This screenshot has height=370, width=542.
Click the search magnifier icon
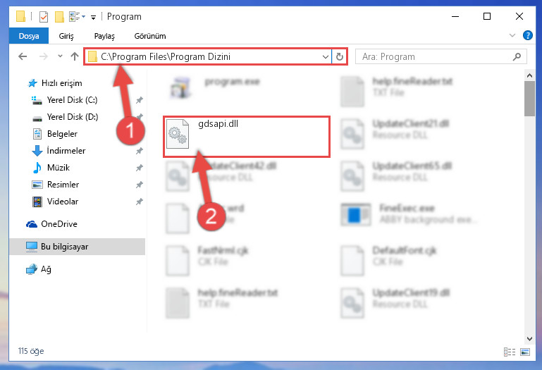517,56
